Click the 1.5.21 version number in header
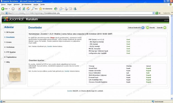The height and width of the screenshot is (103, 173). point(166,21)
